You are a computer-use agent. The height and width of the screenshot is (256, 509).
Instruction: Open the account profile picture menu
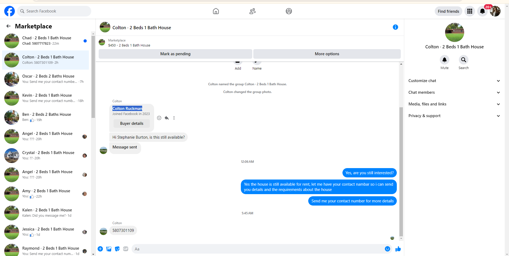[495, 11]
